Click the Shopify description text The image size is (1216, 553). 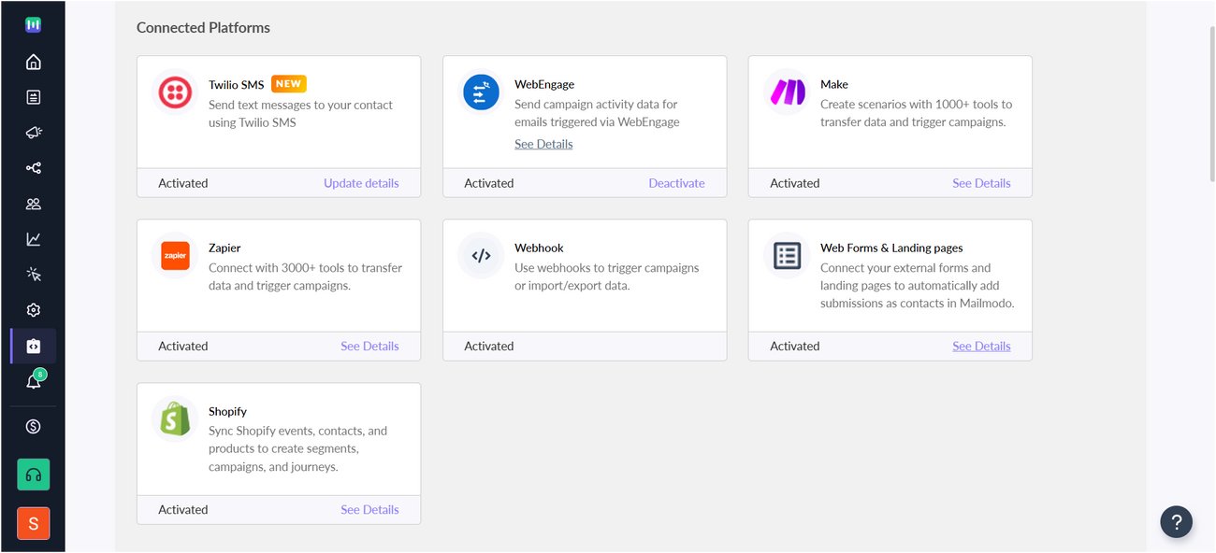coord(297,448)
